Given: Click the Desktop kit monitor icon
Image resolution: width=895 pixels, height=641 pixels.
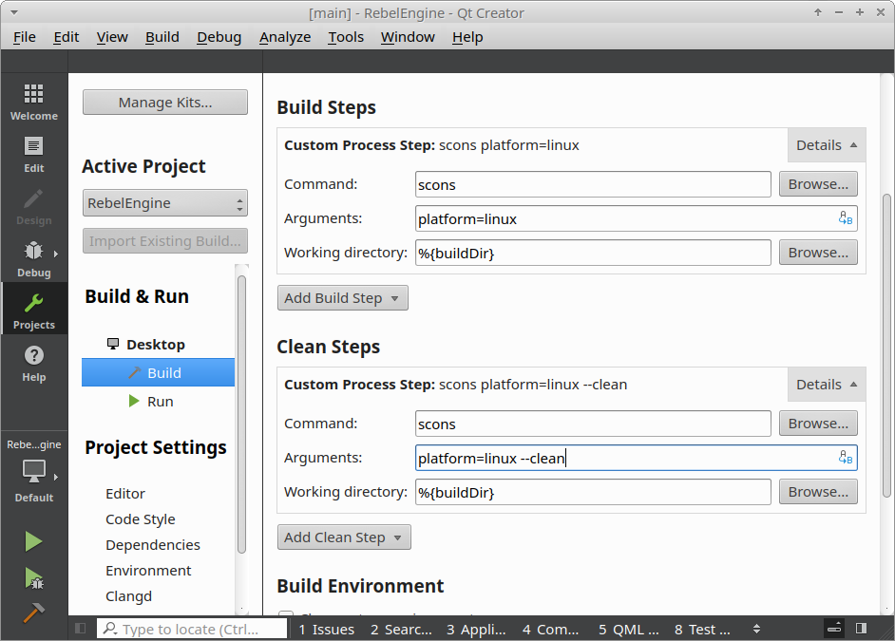Looking at the screenshot, I should point(113,344).
